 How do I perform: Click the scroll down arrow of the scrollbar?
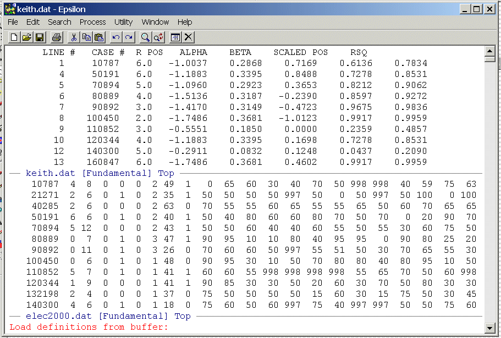pyautogui.click(x=489, y=328)
